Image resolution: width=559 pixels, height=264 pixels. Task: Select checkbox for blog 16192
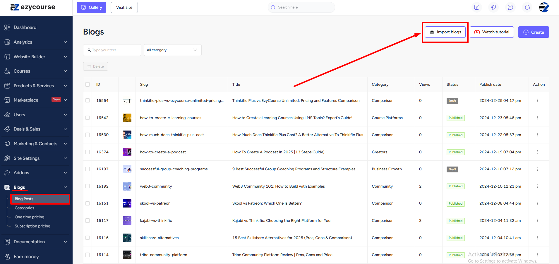88,186
